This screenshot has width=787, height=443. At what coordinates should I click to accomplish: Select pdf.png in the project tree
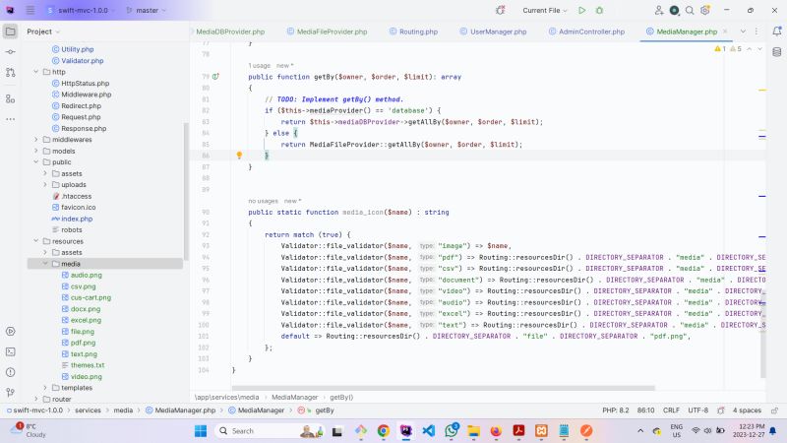(x=83, y=343)
